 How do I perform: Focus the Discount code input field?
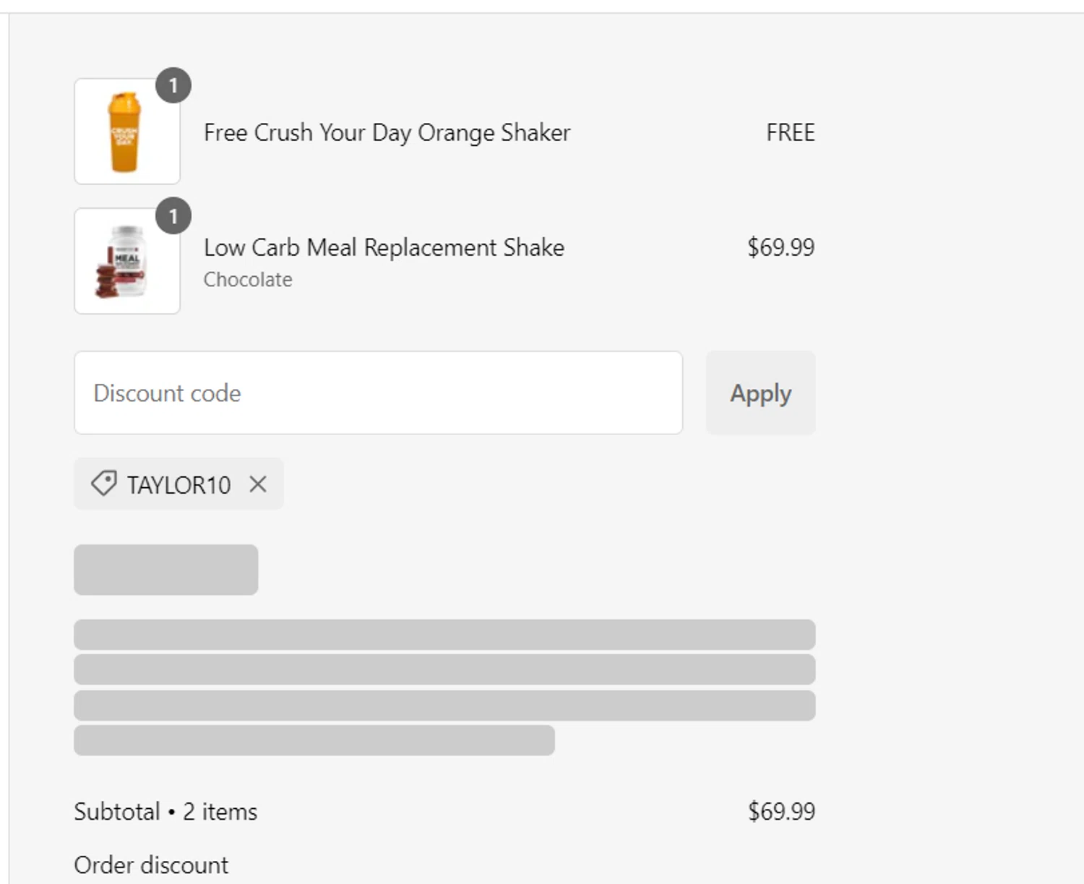(378, 393)
